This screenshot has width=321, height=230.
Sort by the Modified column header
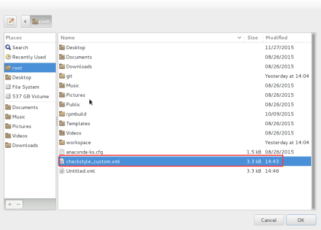(287, 38)
